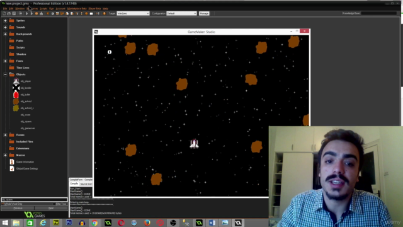Click the obj_player spaceship icon

click(16, 81)
